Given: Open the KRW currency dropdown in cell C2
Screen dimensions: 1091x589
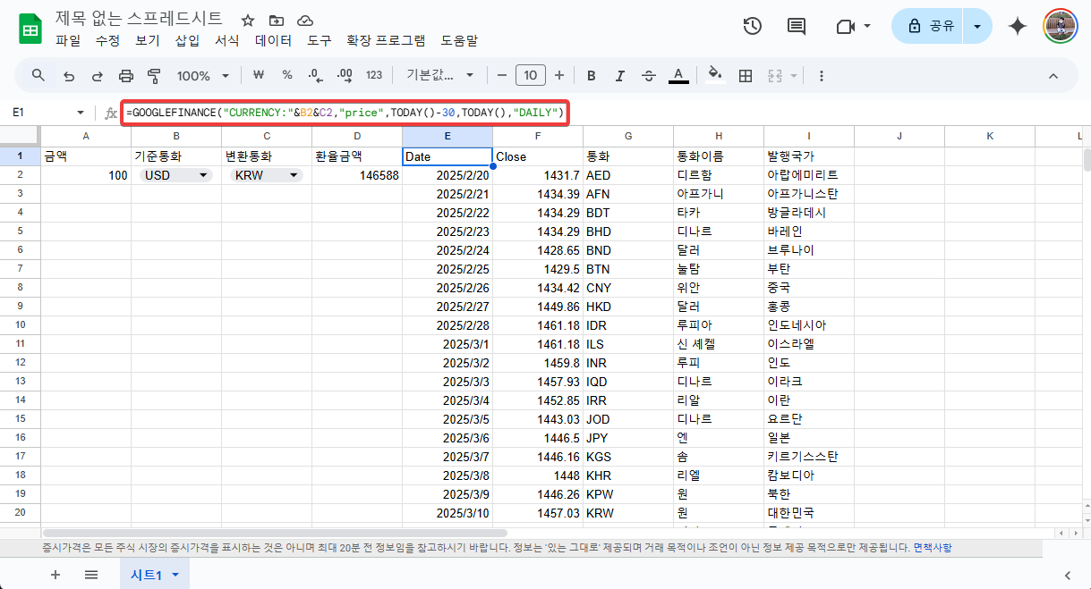Looking at the screenshot, I should pyautogui.click(x=293, y=175).
